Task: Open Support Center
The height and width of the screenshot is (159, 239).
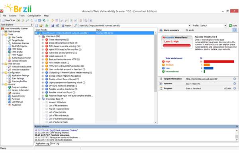Action: click(x=19, y=96)
